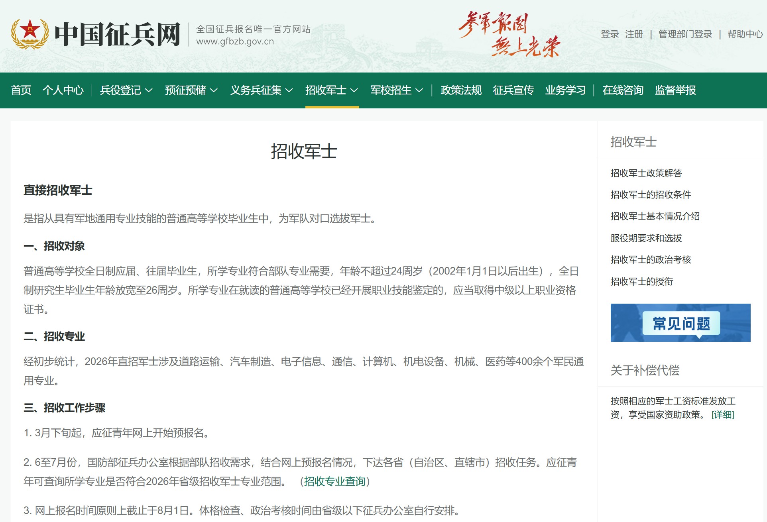Image resolution: width=767 pixels, height=522 pixels.
Task: Expand the 预征预储 dropdown chevron
Action: 214,90
